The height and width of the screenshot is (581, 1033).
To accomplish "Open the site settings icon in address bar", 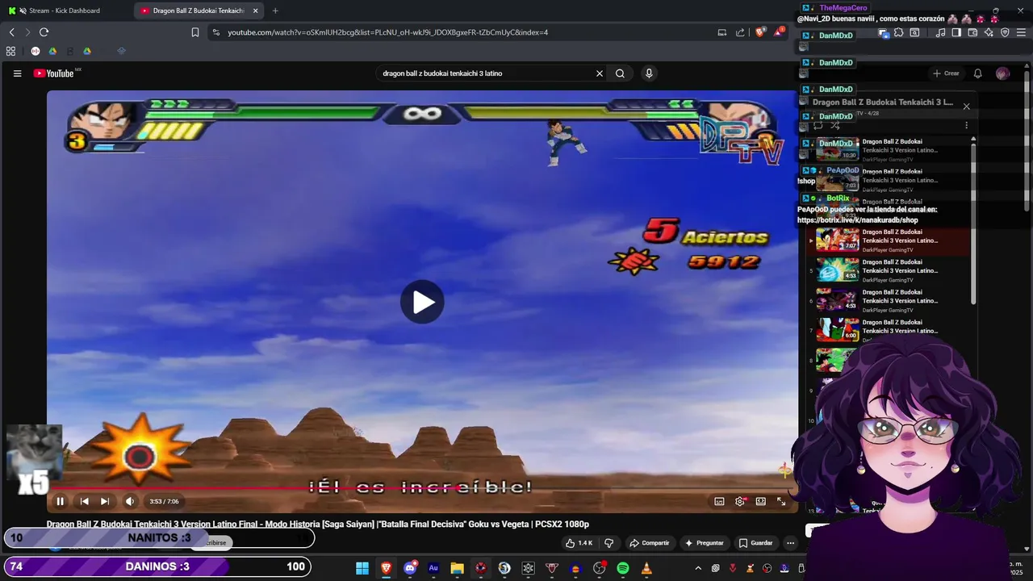I will coord(215,32).
